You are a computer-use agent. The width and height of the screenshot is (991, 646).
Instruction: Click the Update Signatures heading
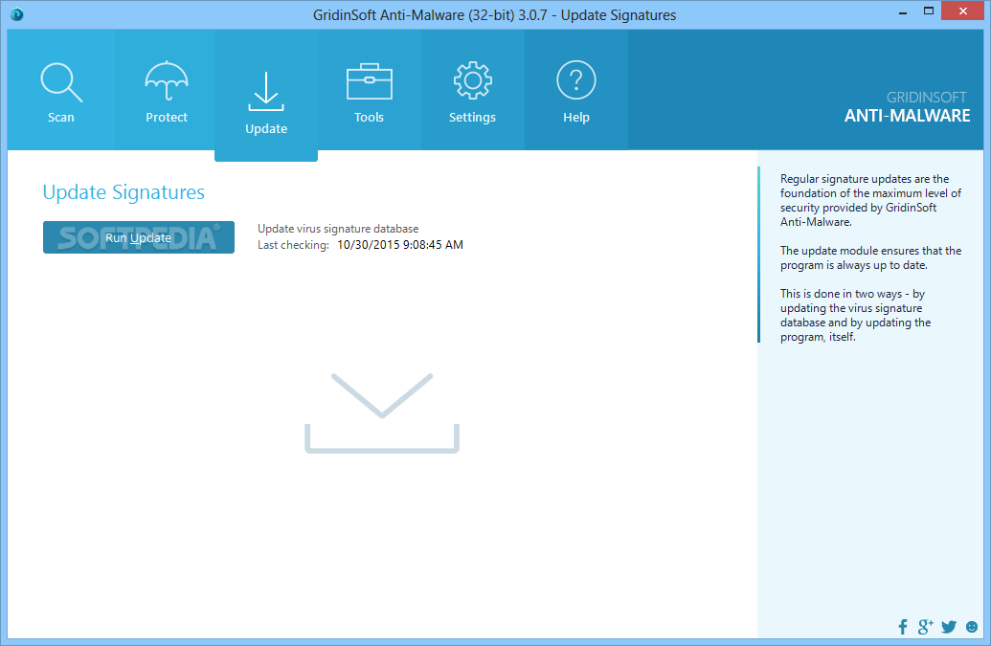tap(124, 192)
